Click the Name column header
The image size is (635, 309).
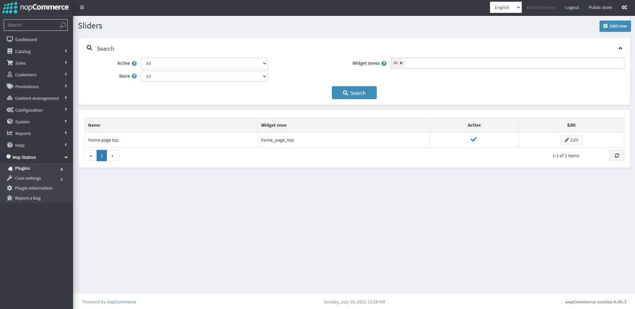pyautogui.click(x=171, y=125)
